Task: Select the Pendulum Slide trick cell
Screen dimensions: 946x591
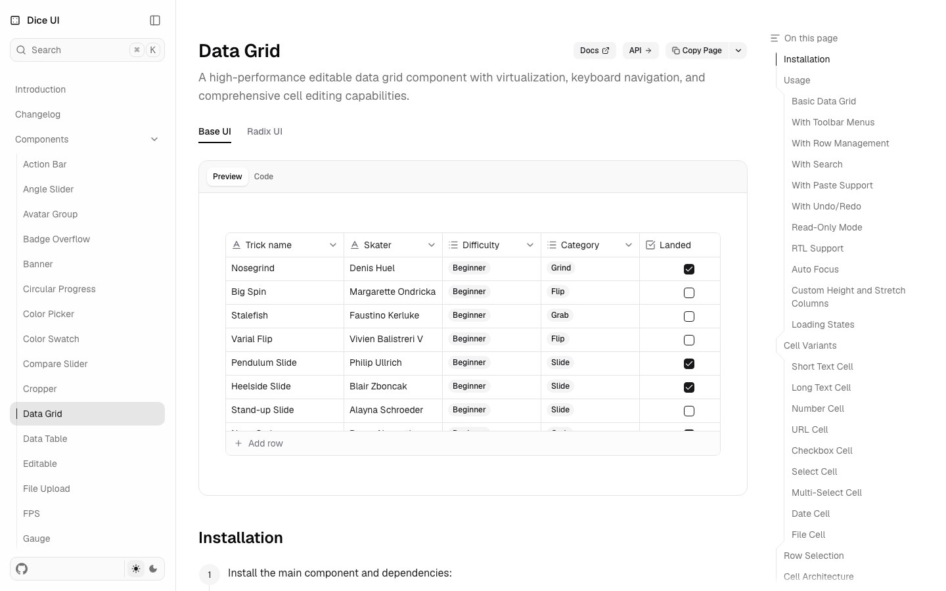Action: pyautogui.click(x=284, y=363)
